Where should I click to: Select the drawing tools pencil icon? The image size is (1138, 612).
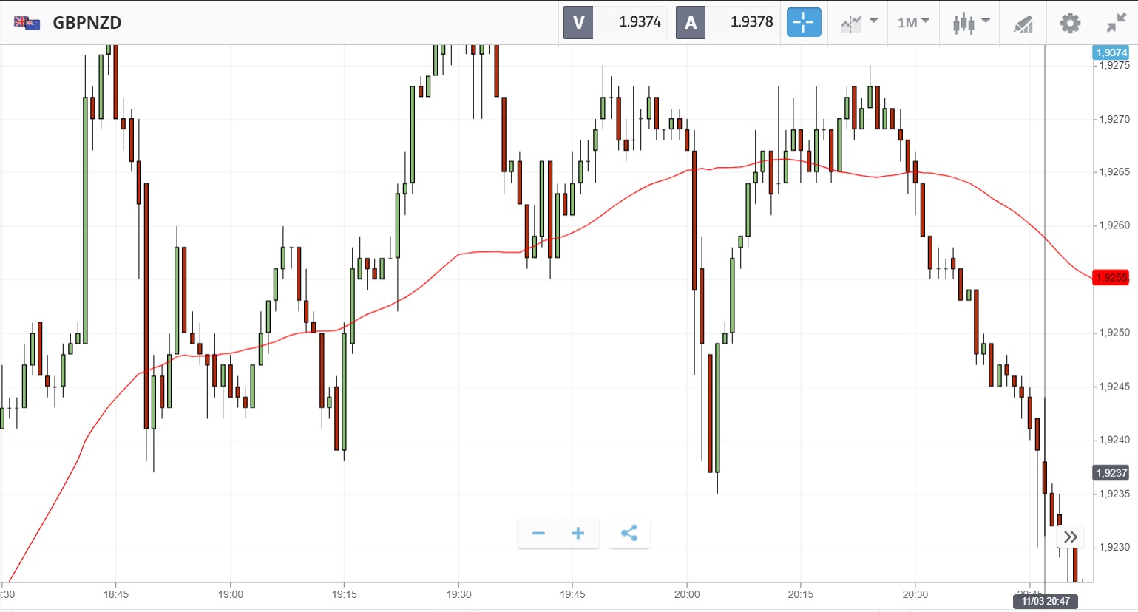point(1023,23)
